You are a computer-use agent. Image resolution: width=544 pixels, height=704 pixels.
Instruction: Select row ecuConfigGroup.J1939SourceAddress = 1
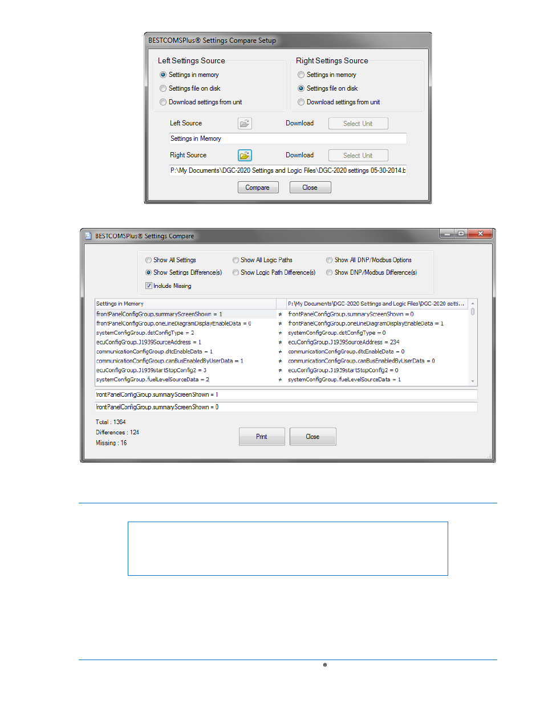[x=185, y=342]
